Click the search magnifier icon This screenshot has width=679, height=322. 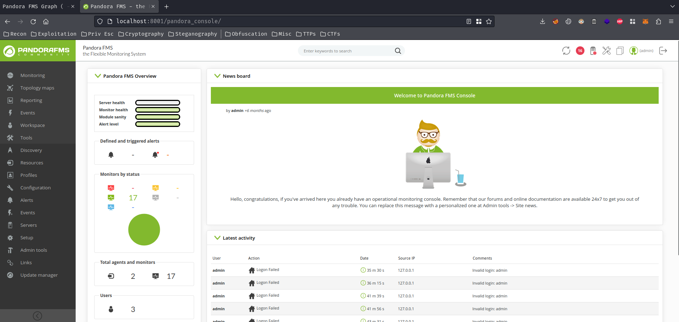point(398,51)
